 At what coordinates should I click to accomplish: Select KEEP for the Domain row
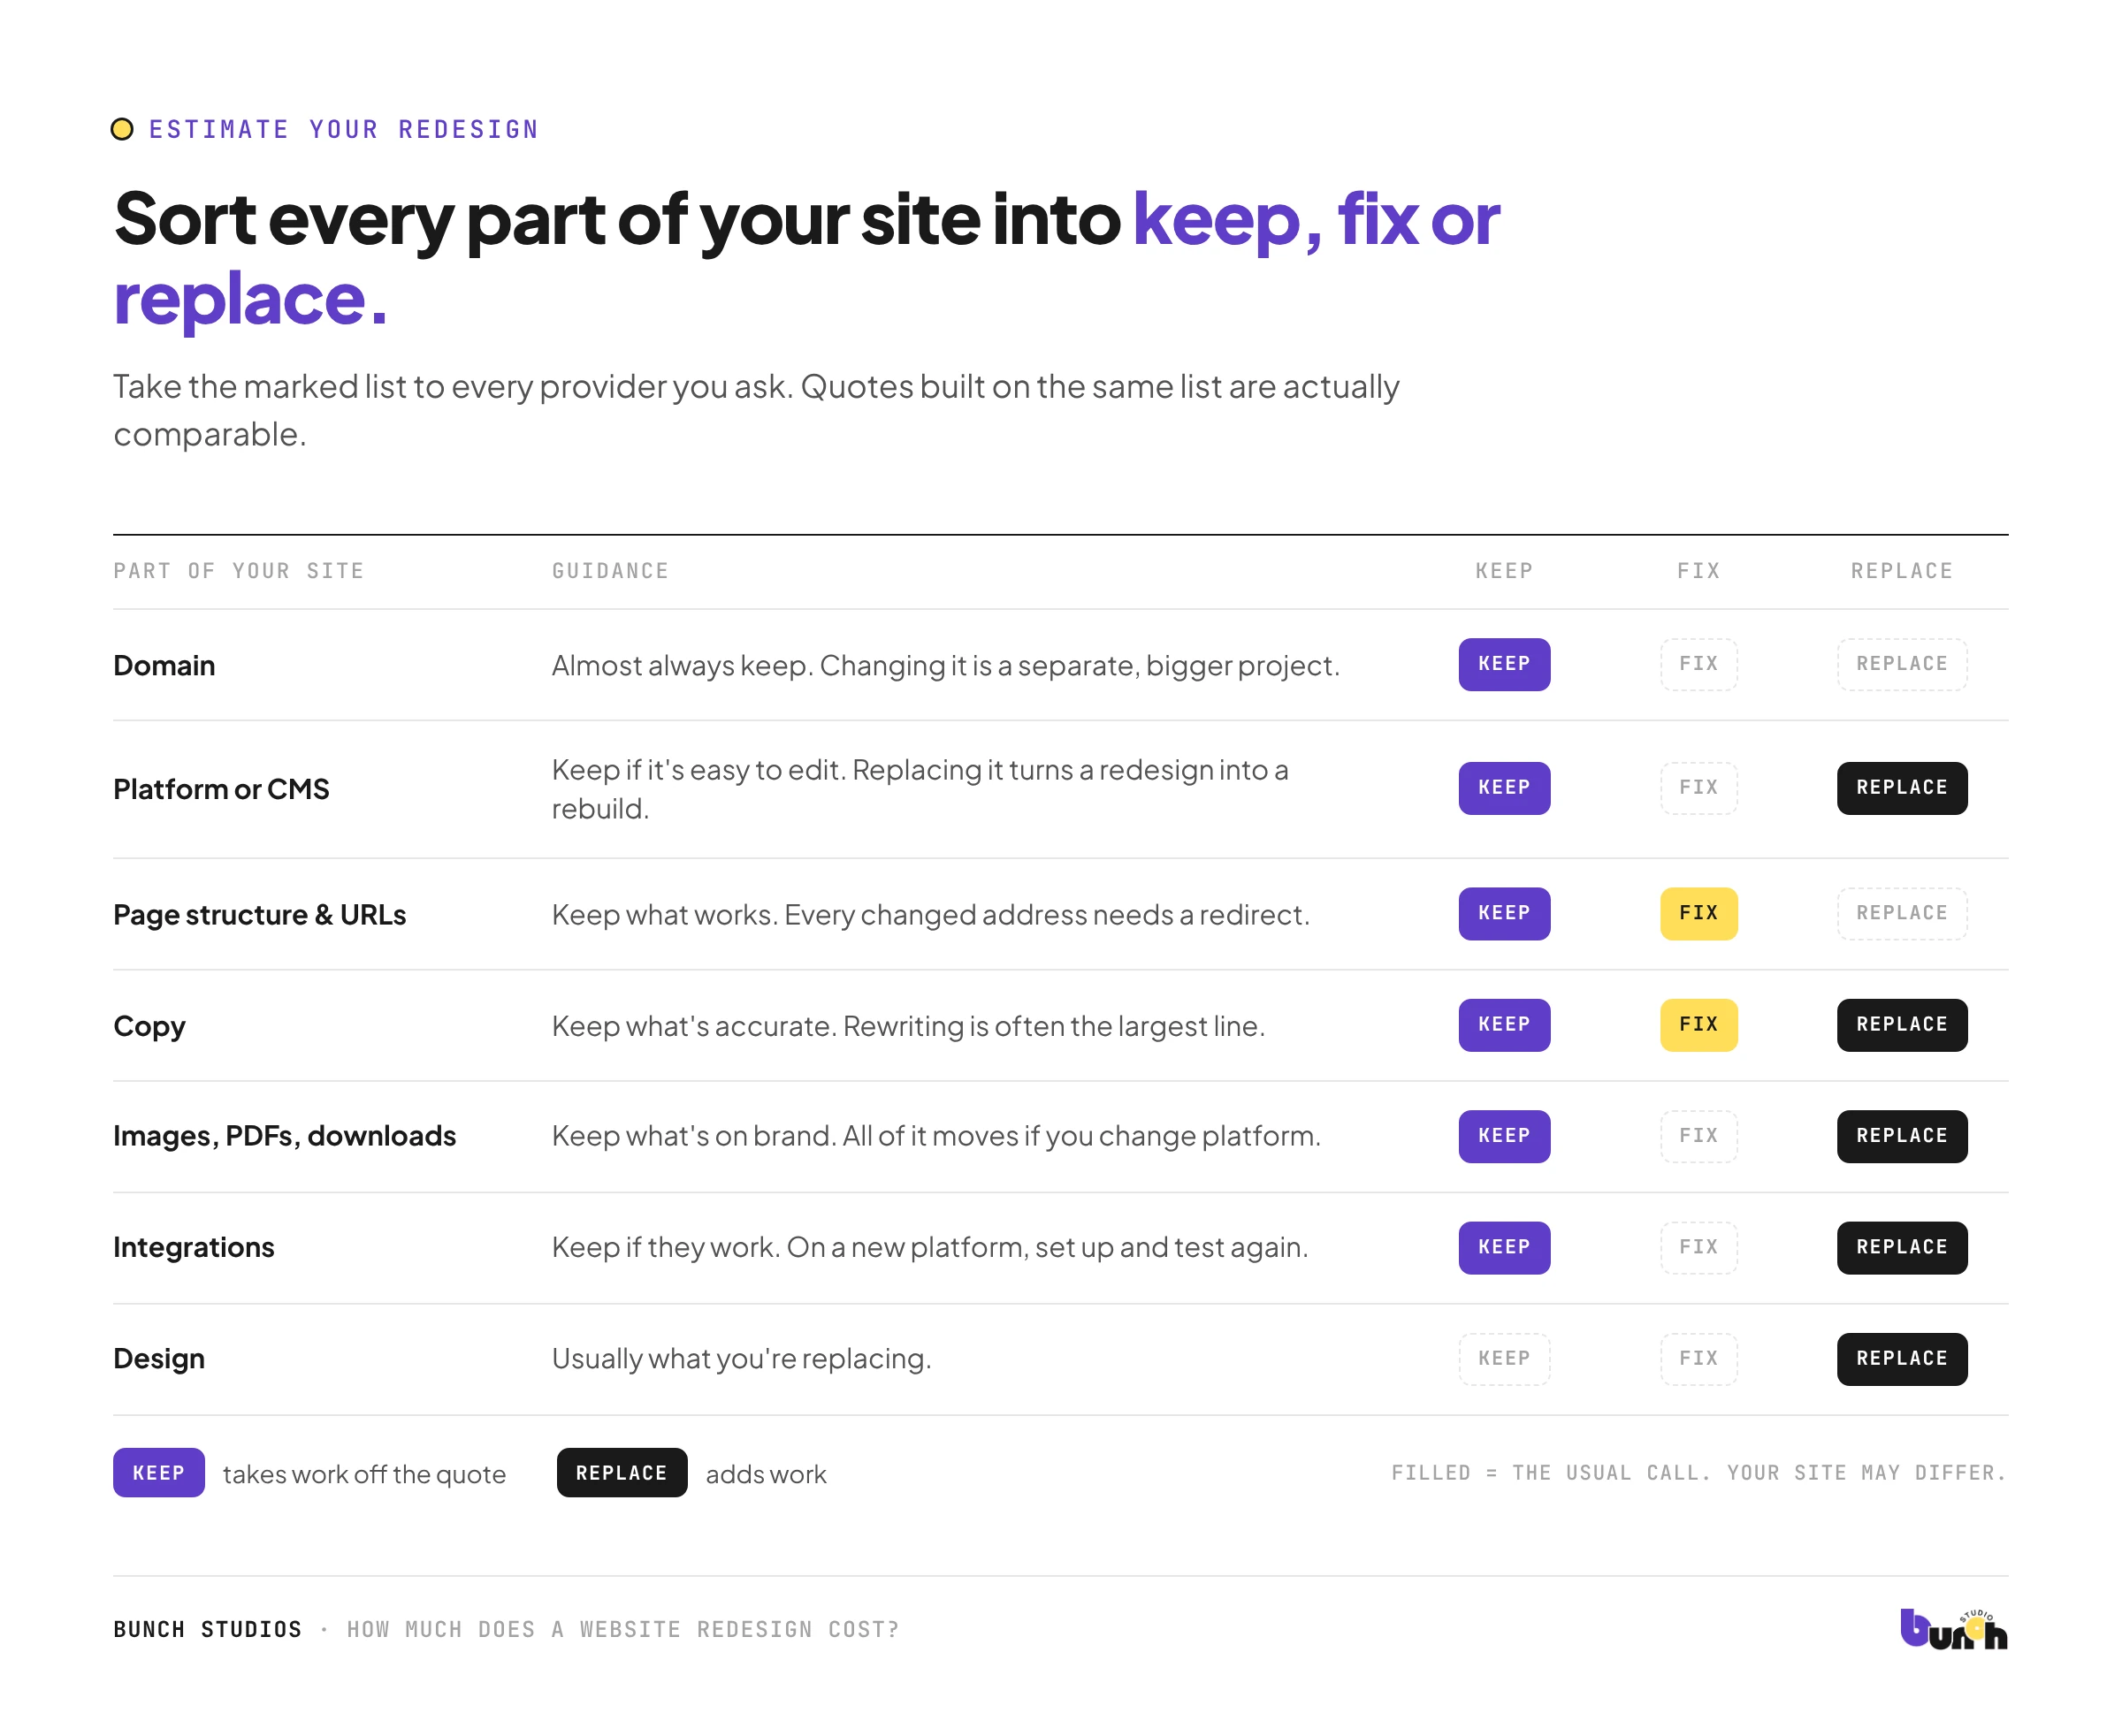click(1504, 664)
